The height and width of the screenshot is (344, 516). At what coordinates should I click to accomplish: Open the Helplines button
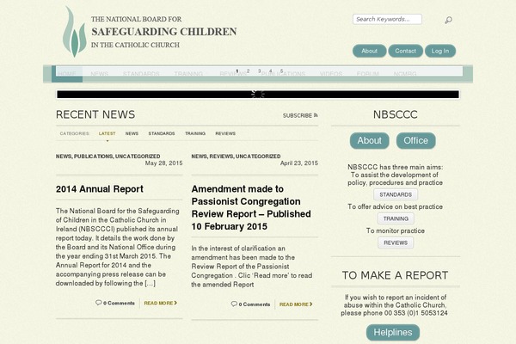point(393,333)
